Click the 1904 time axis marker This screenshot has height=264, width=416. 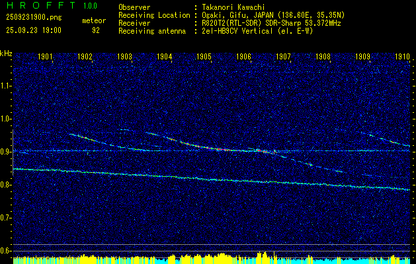point(164,56)
